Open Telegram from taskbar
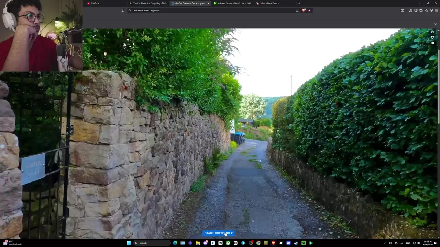 (243, 243)
